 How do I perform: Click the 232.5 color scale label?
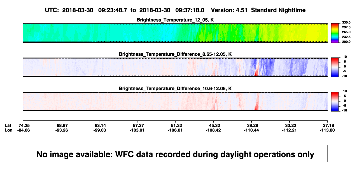346,37
